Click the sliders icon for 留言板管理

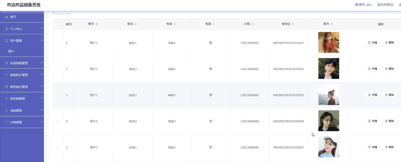[x=7, y=99]
